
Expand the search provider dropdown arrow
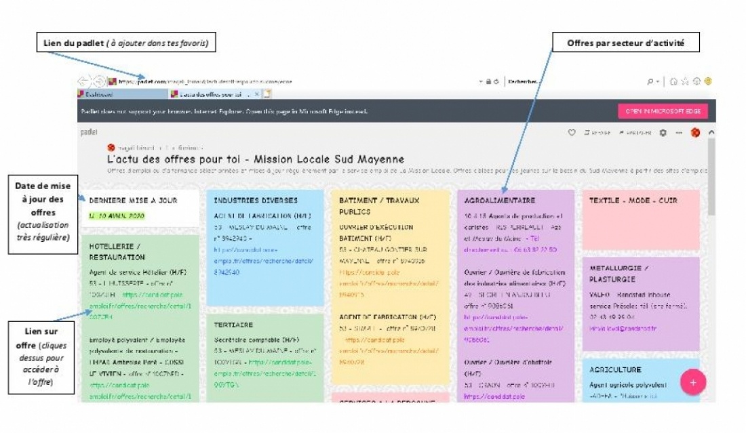[656, 81]
